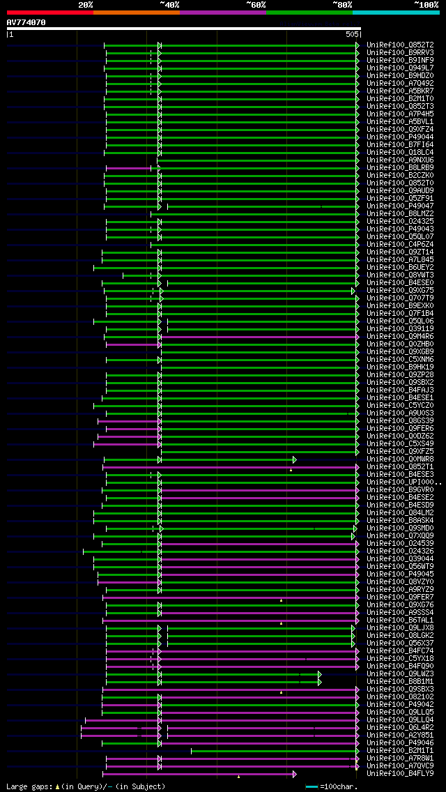The width and height of the screenshot is (446, 792).
Task: Click the green ~80% legend segment
Action: pos(309,12)
